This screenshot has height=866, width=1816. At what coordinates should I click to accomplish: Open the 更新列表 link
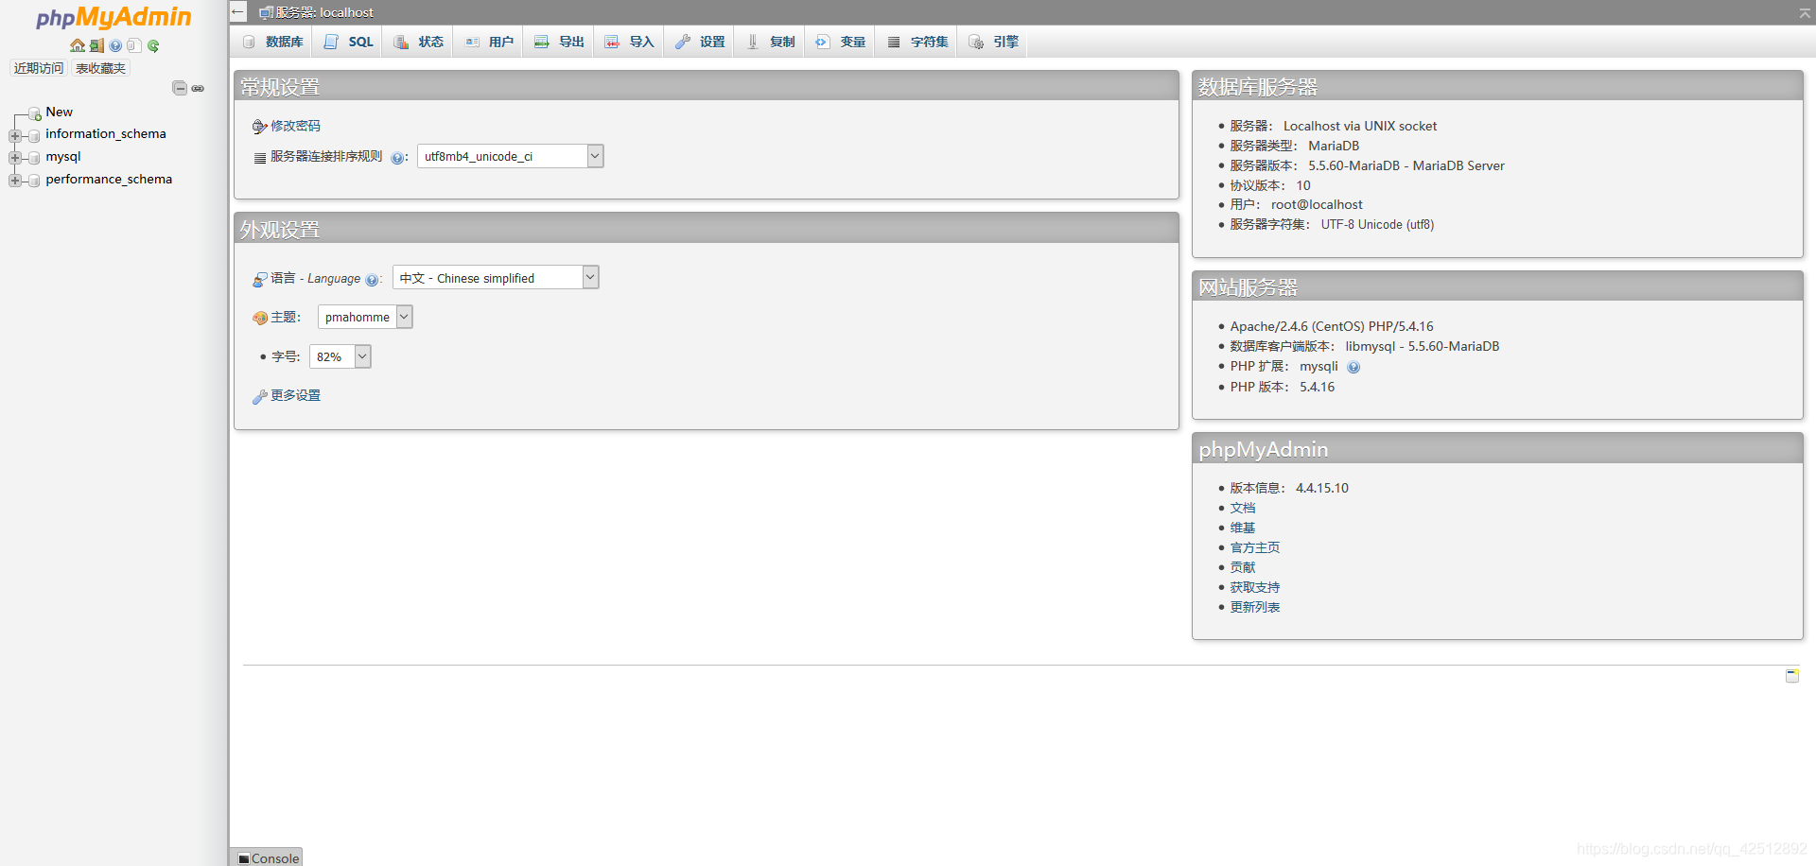click(1254, 607)
